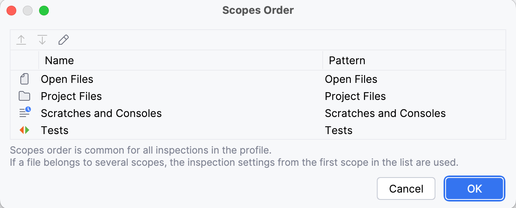Click the Scratches and Consoles icon
Image resolution: width=516 pixels, height=208 pixels.
click(x=24, y=113)
